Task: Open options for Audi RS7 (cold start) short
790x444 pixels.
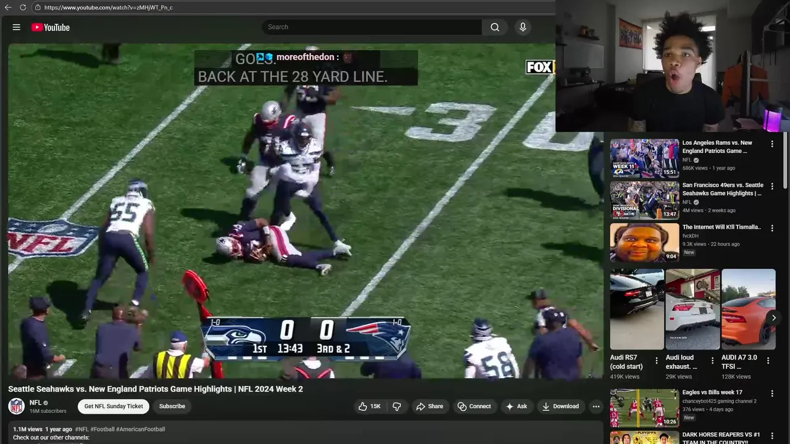Action: tap(656, 361)
